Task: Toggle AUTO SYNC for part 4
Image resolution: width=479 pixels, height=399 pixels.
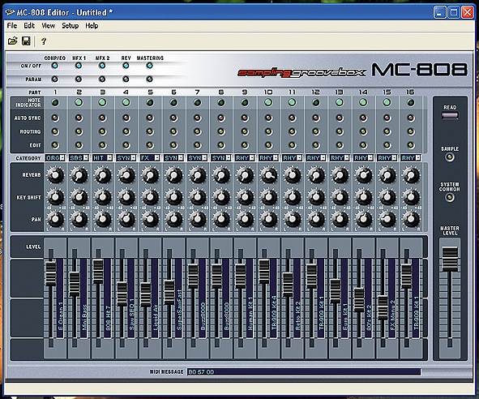Action: coord(126,118)
